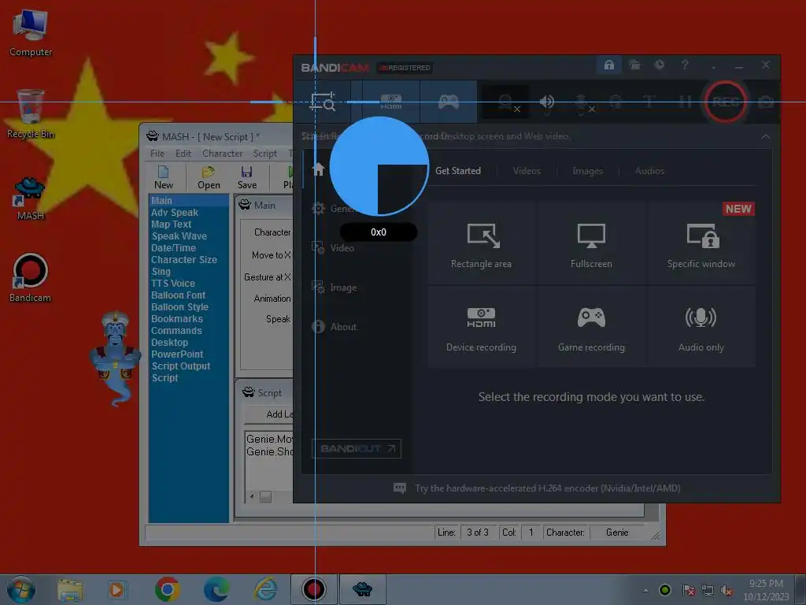Open the About sidebar item
806x605 pixels.
click(x=334, y=327)
